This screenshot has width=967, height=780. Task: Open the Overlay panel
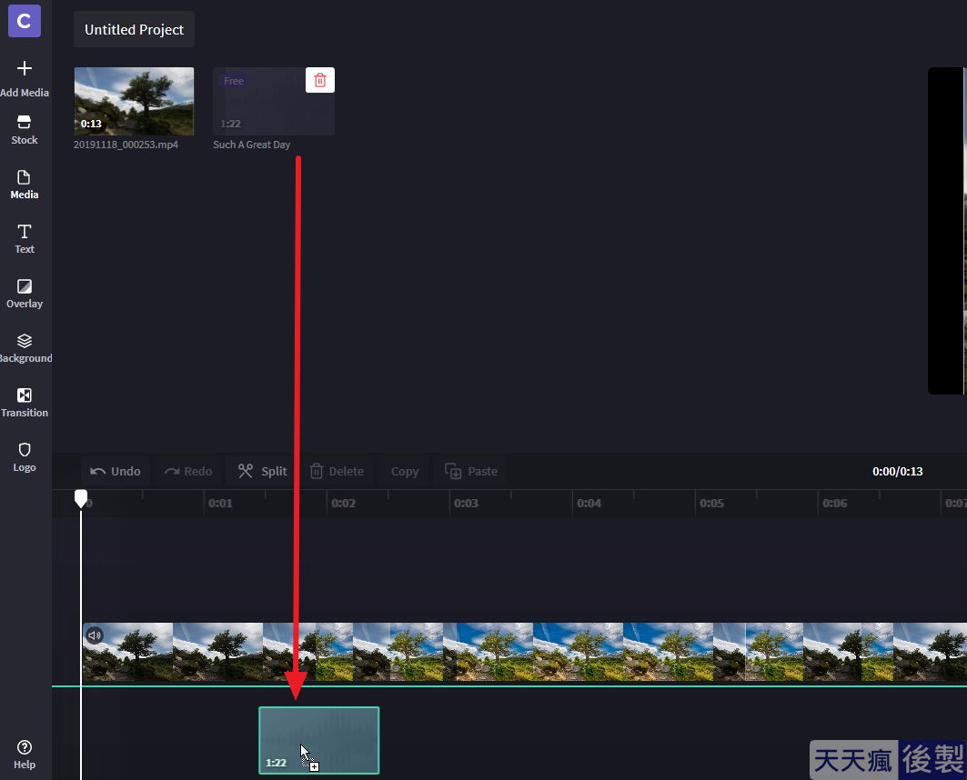pyautogui.click(x=25, y=294)
